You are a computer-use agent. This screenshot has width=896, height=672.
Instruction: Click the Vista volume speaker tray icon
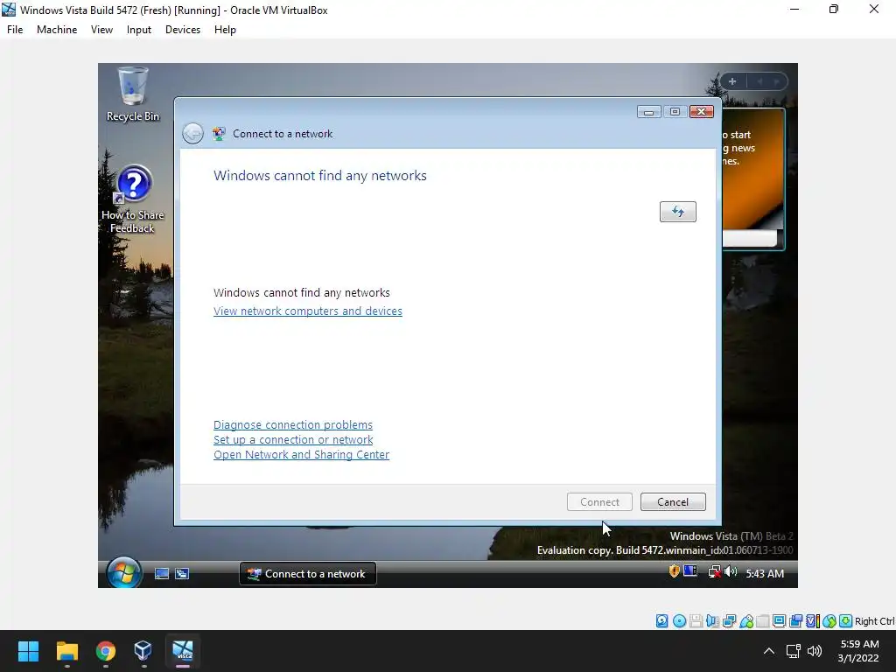731,571
